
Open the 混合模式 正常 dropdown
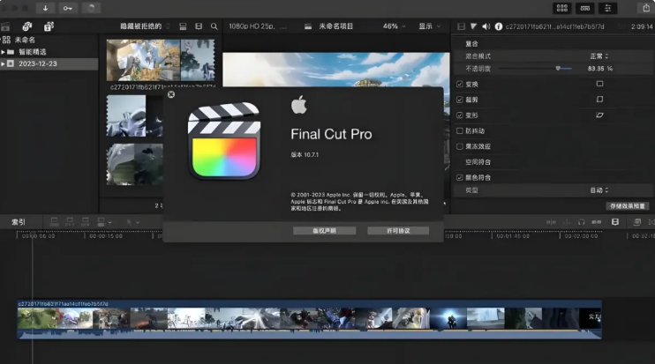pyautogui.click(x=599, y=55)
